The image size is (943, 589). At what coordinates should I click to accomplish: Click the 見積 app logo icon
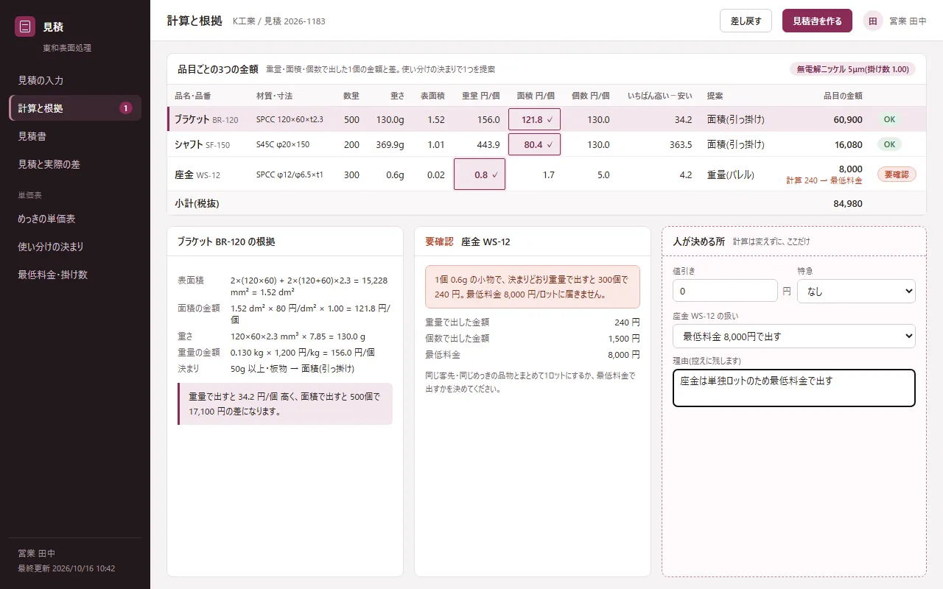(x=25, y=27)
